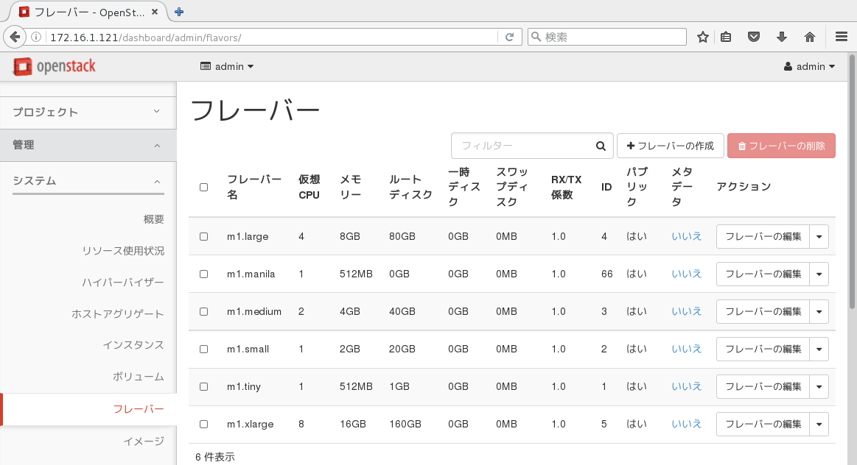The height and width of the screenshot is (465, 857).
Task: Click the フィルター input field
Action: point(523,146)
